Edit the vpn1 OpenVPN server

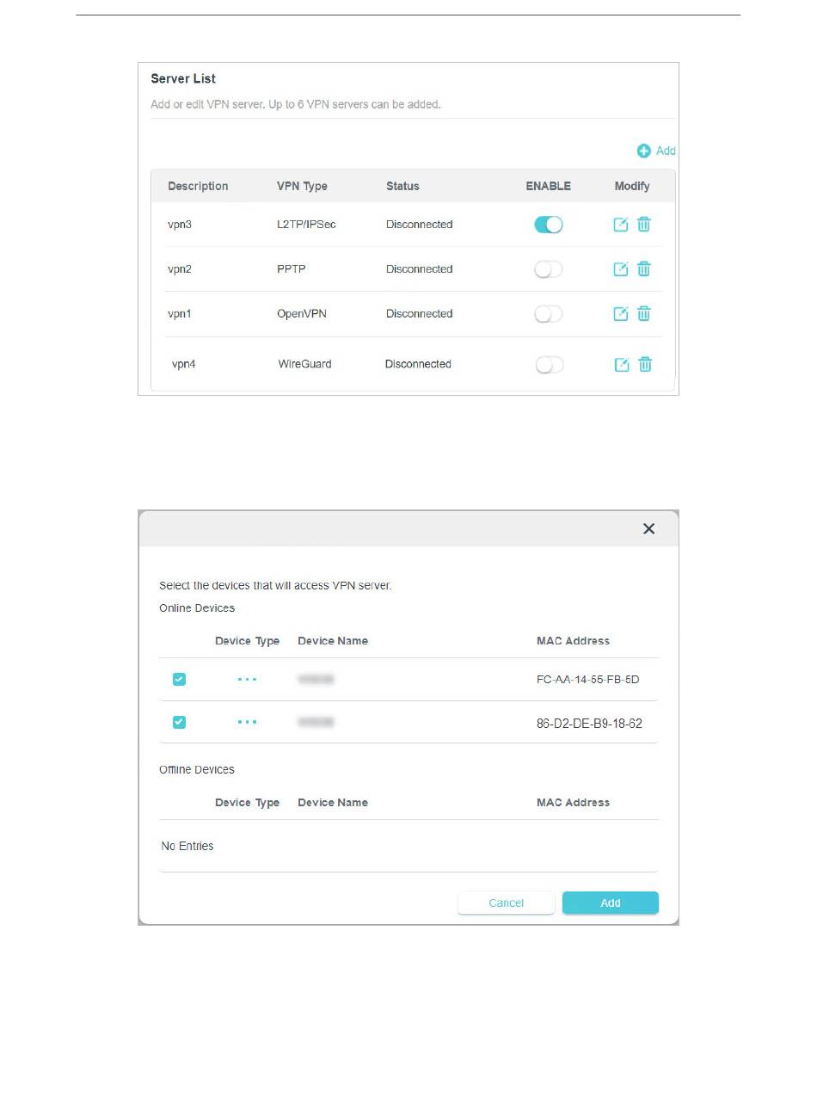coord(620,314)
